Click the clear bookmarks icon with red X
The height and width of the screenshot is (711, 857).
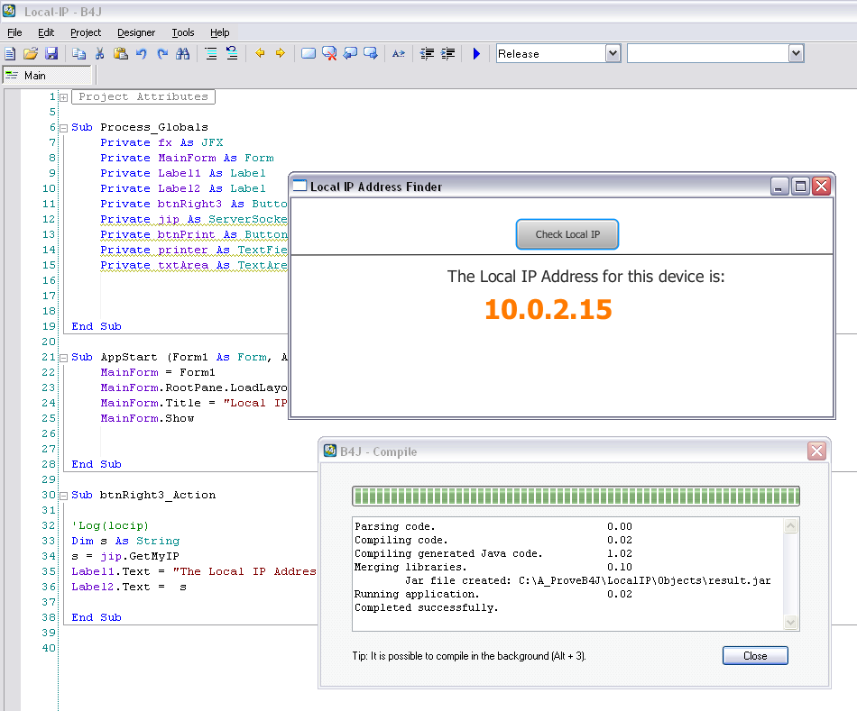329,54
